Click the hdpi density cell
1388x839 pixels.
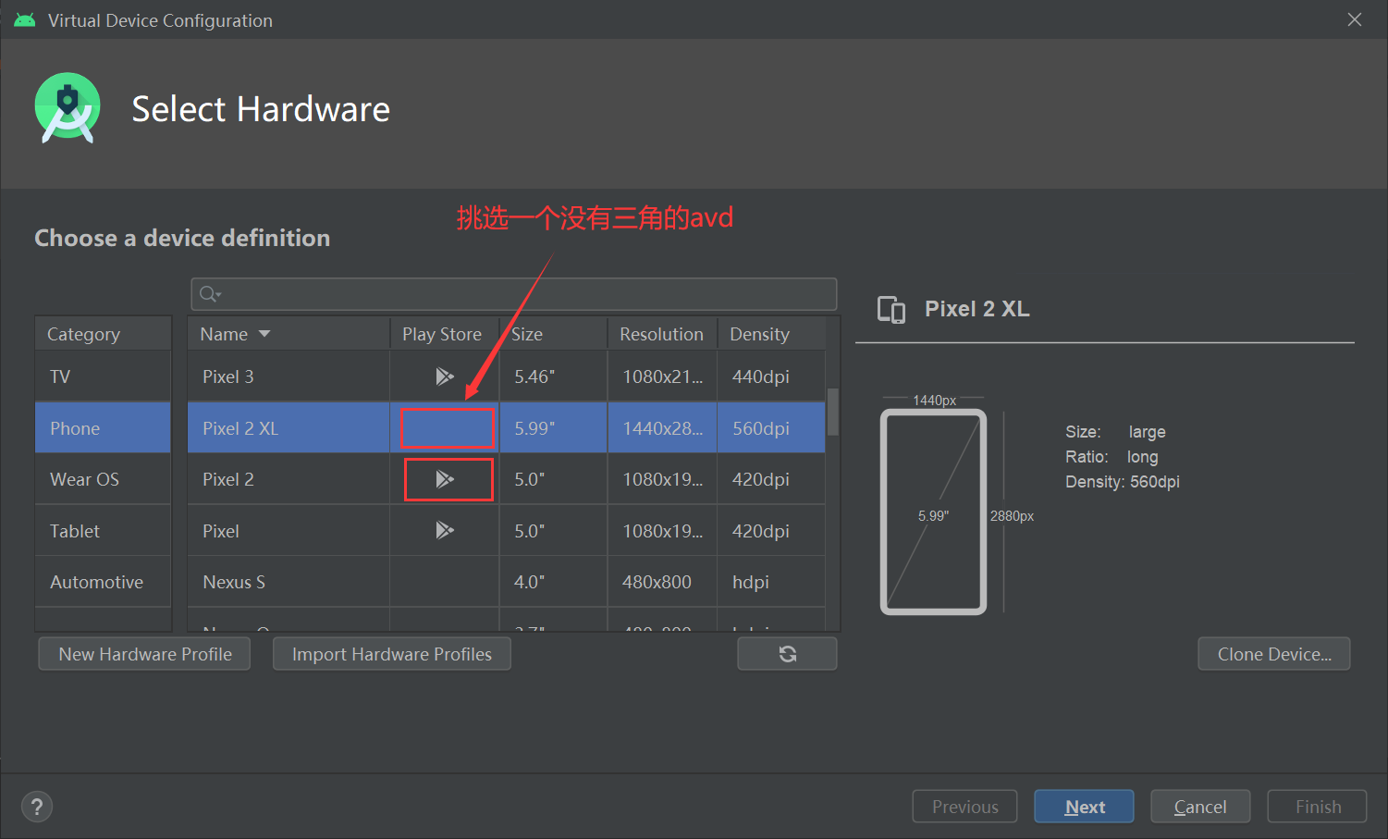771,582
